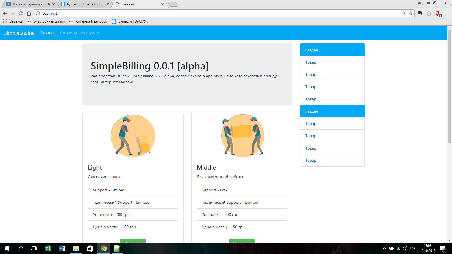Expand the Аккаунт dropdown in navbar
The image size is (452, 254).
90,33
